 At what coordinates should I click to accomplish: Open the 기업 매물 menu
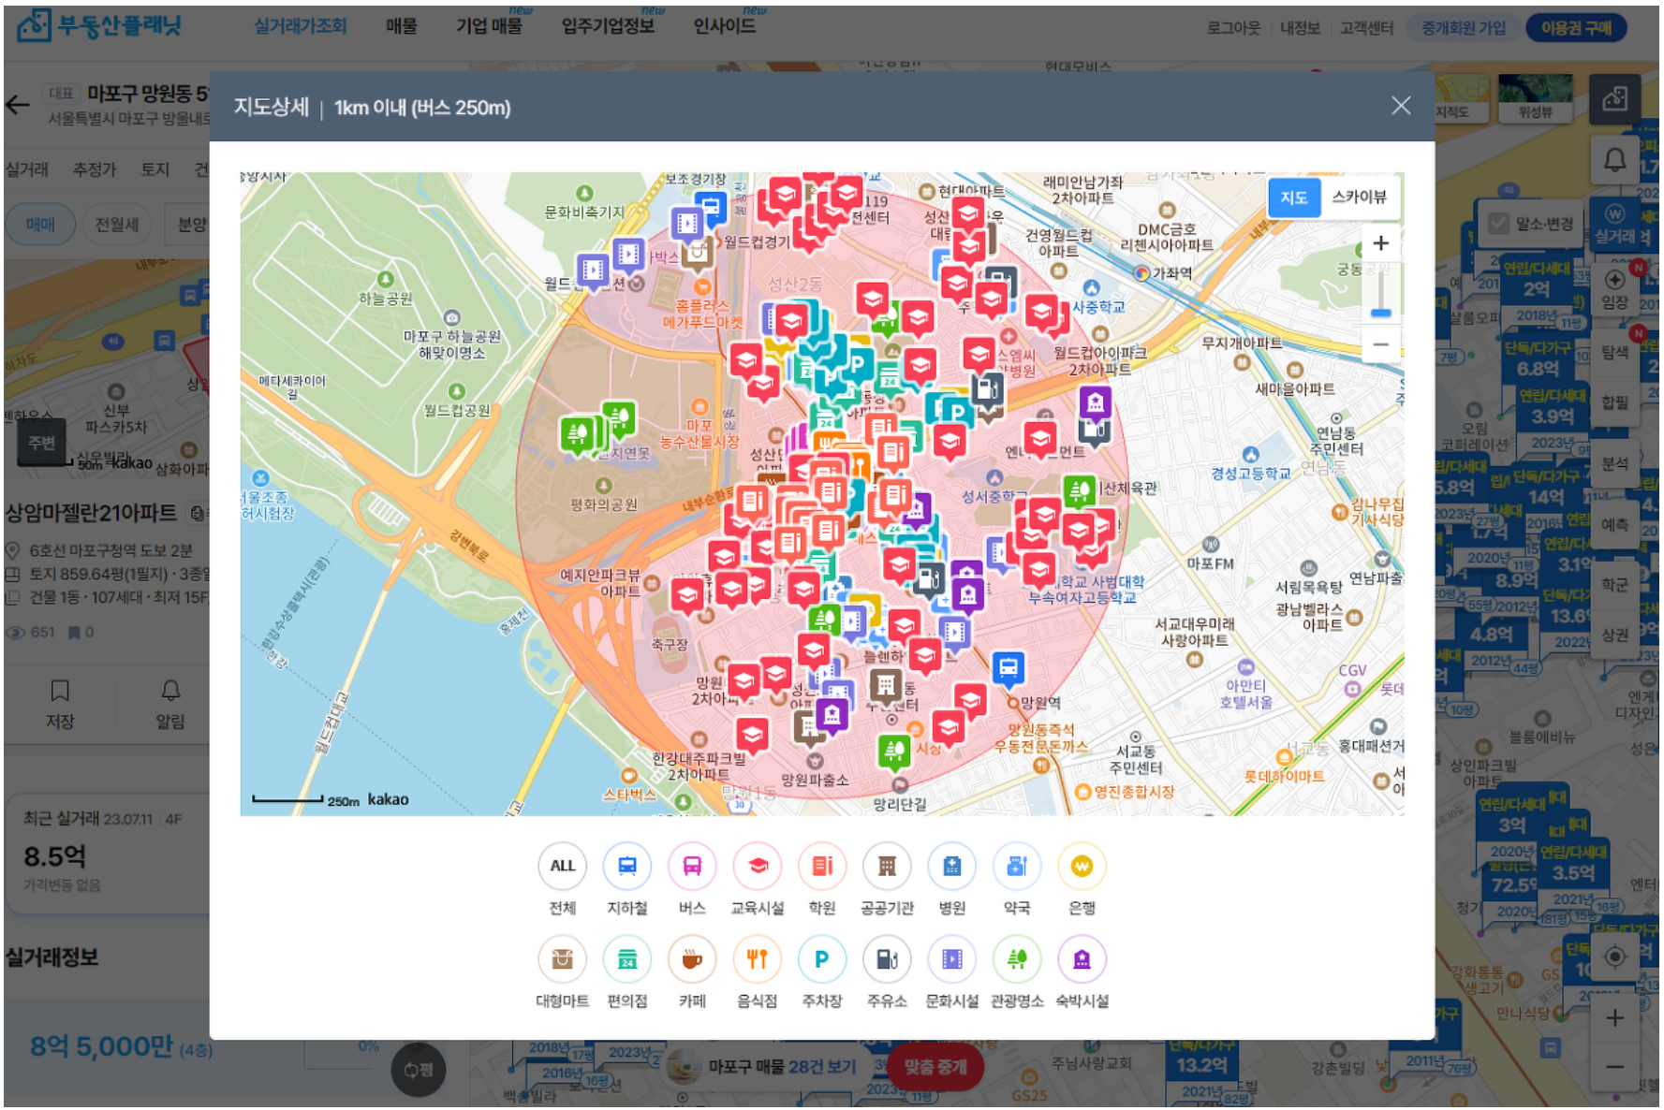point(489,26)
